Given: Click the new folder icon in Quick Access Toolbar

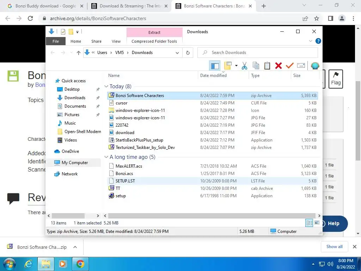Looking at the screenshot, I should 71,32.
